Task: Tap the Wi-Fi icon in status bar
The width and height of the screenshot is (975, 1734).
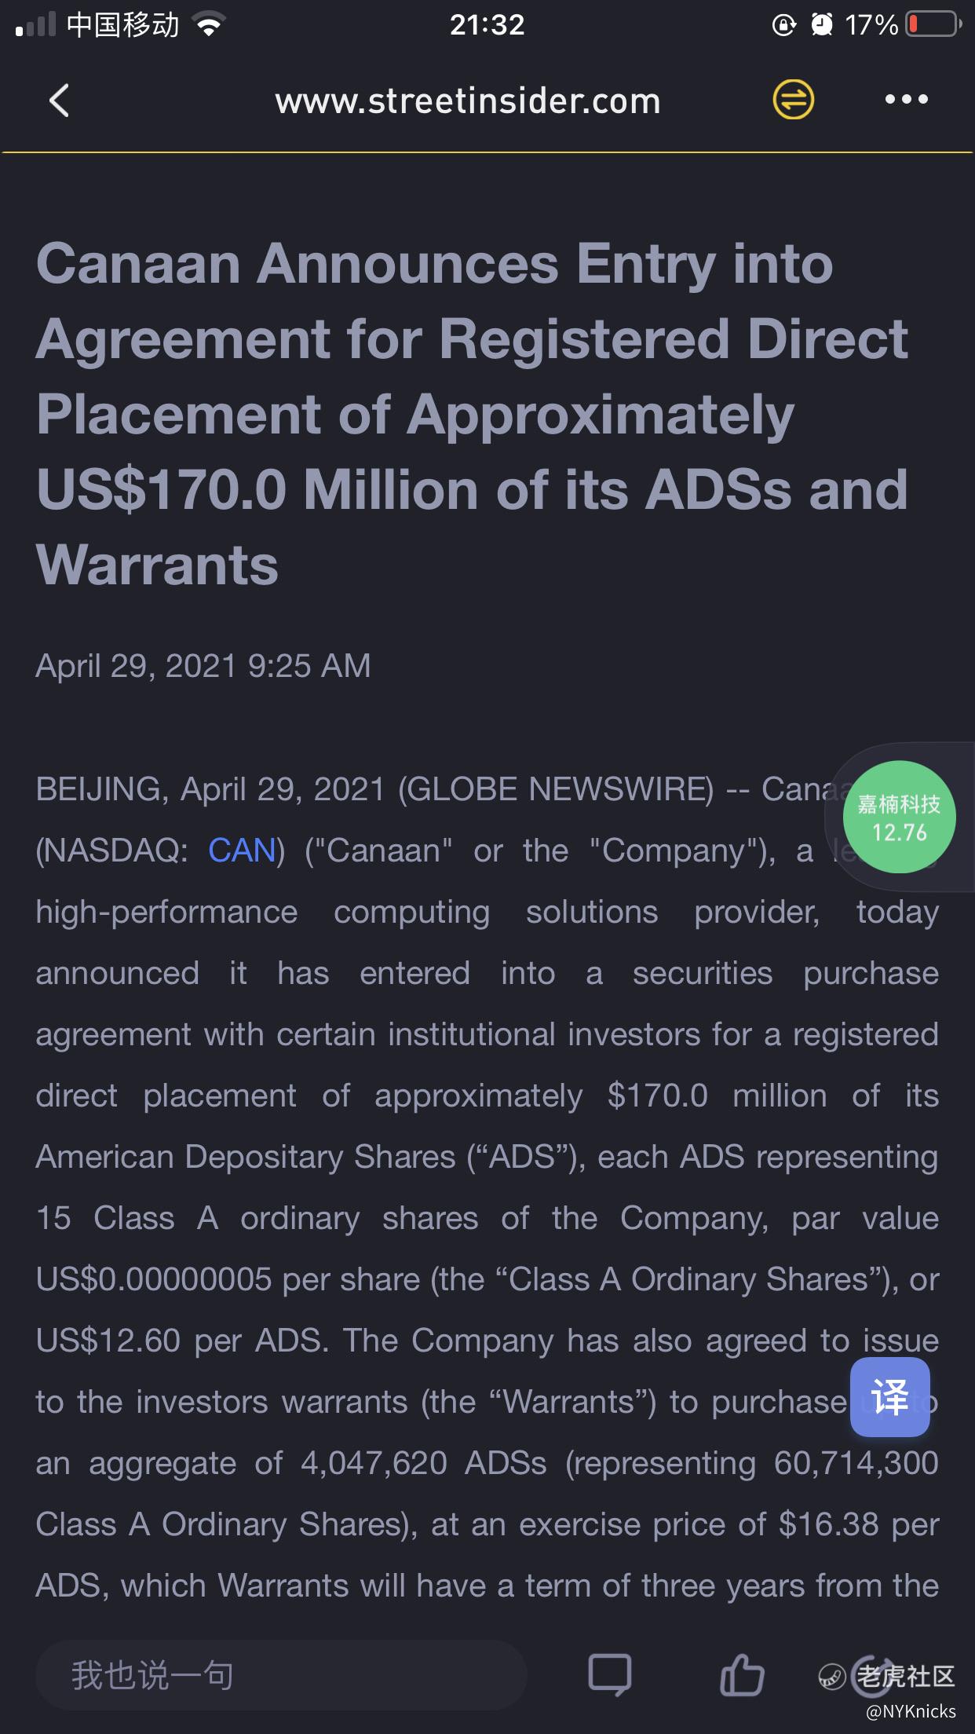Action: pos(209,25)
